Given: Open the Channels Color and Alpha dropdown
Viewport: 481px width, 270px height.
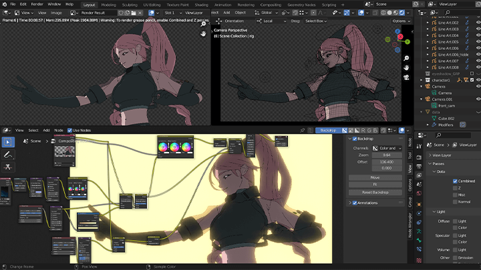Looking at the screenshot, I should [387, 148].
